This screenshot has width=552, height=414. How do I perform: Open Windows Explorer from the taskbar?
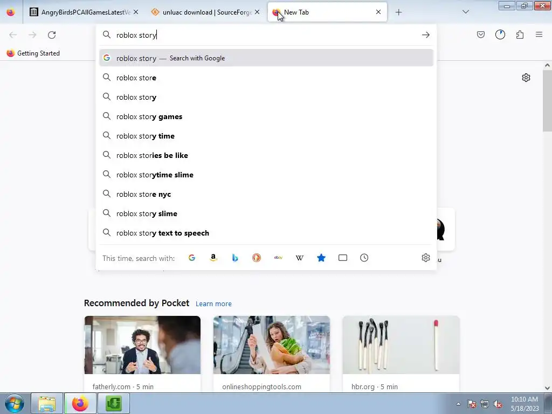47,403
